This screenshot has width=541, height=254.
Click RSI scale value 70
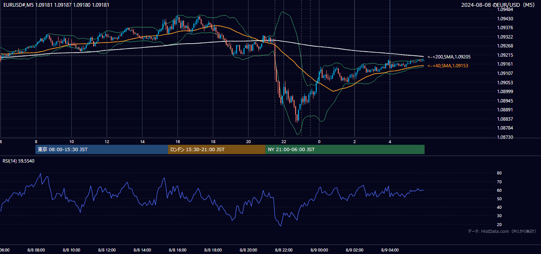[499, 182]
